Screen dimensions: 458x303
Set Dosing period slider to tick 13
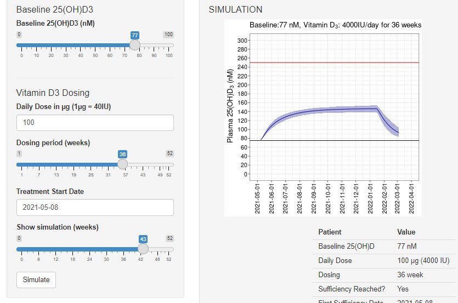56,164
